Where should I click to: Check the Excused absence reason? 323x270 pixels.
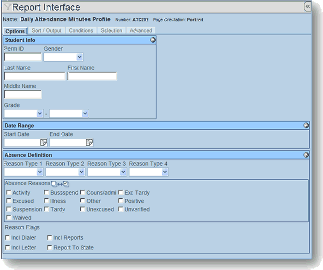tap(9, 201)
